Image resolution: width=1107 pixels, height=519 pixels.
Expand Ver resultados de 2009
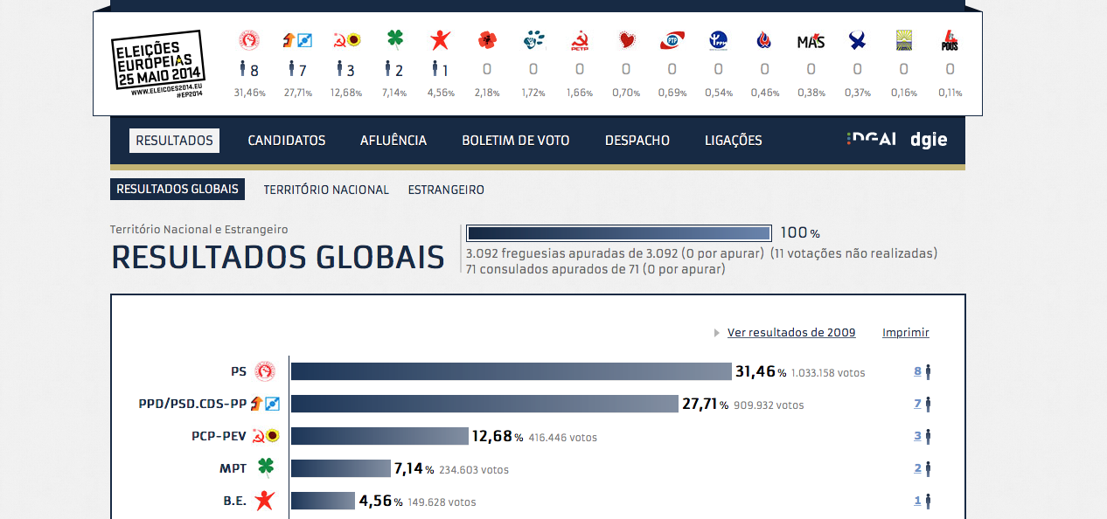click(x=790, y=333)
